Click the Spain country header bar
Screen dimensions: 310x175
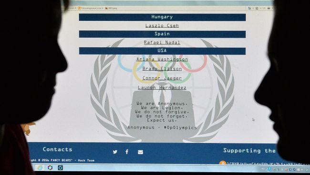tap(162, 34)
